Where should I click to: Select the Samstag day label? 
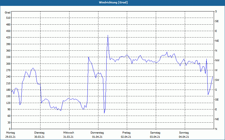[155, 133]
